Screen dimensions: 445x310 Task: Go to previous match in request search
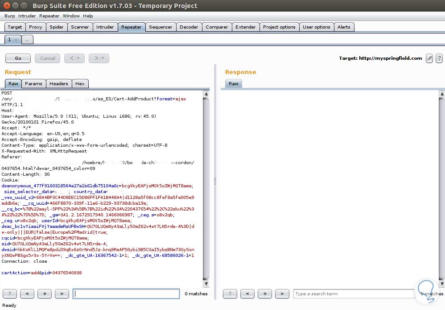(27, 293)
